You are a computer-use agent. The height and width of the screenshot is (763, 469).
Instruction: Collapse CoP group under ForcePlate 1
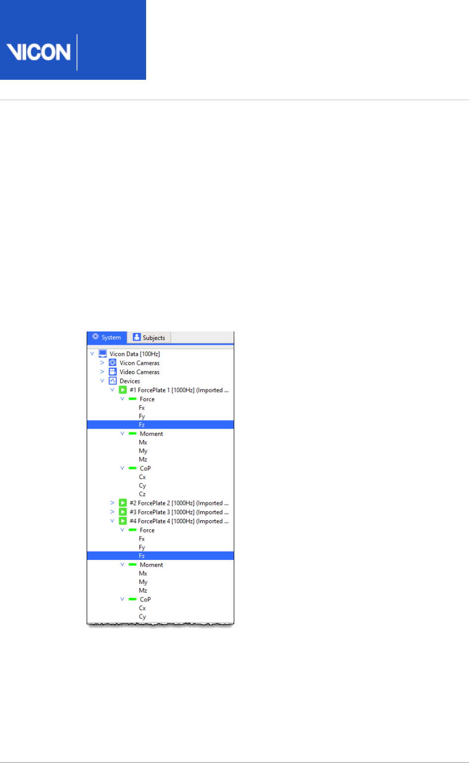[x=122, y=468]
